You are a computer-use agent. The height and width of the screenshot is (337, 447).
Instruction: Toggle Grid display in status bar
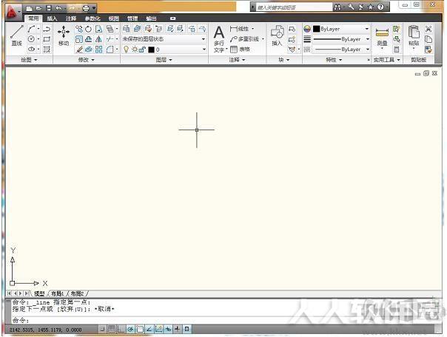click(112, 330)
